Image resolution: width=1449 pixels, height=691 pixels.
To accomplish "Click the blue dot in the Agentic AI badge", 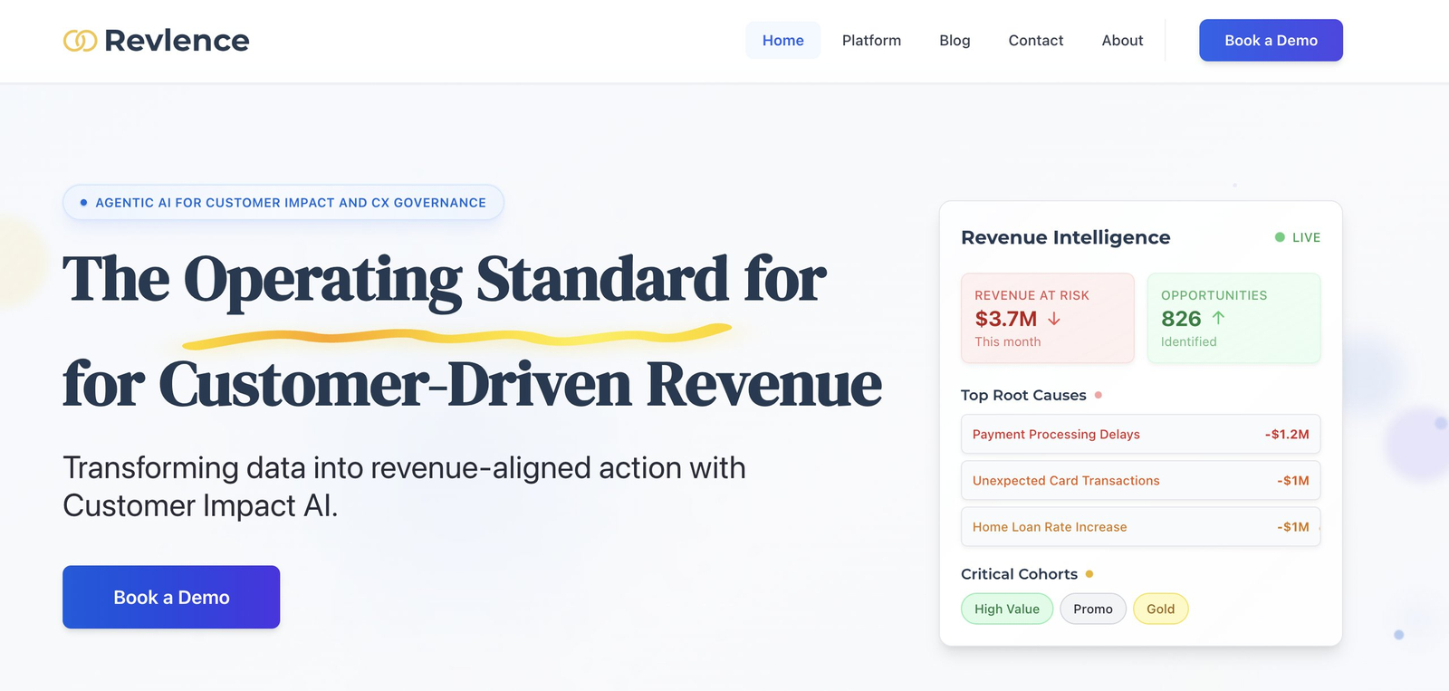I will coord(83,203).
